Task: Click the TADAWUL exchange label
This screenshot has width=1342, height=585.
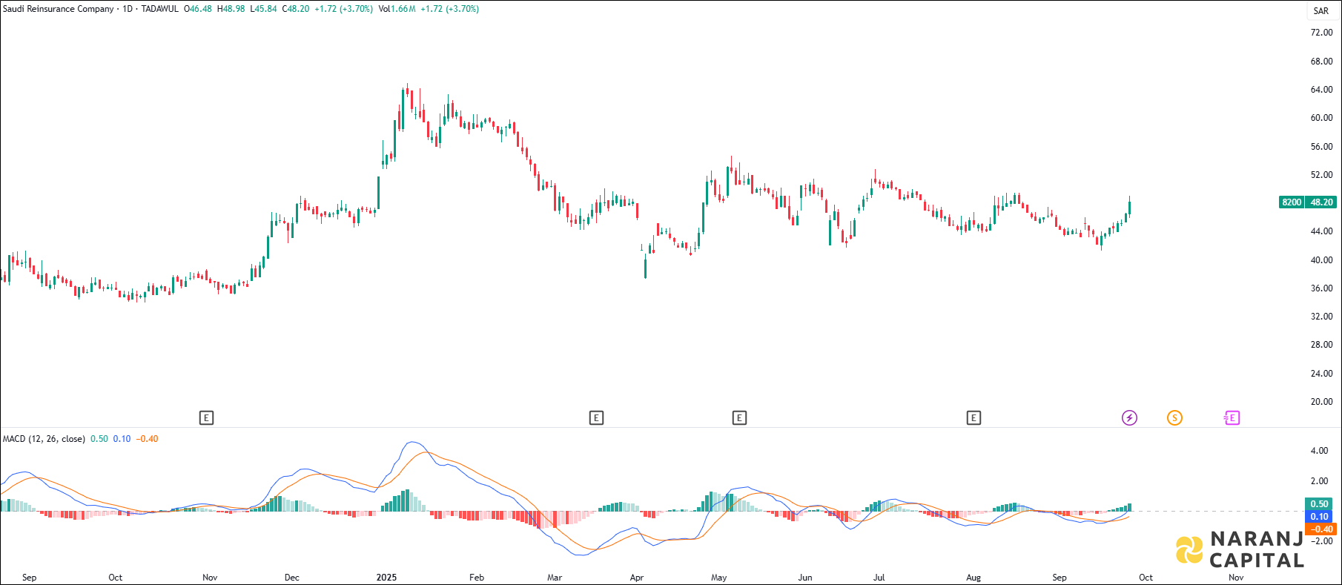Action: coord(160,9)
